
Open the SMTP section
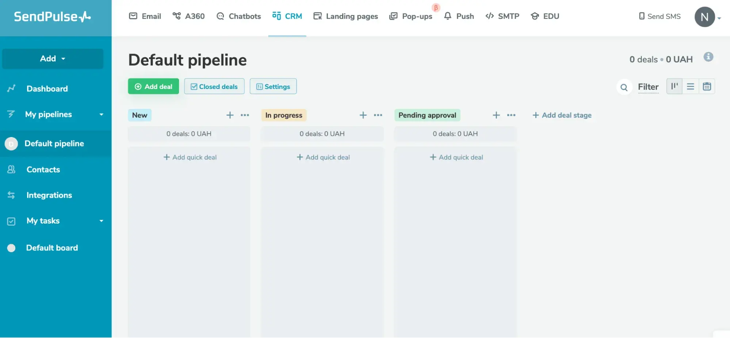point(502,16)
